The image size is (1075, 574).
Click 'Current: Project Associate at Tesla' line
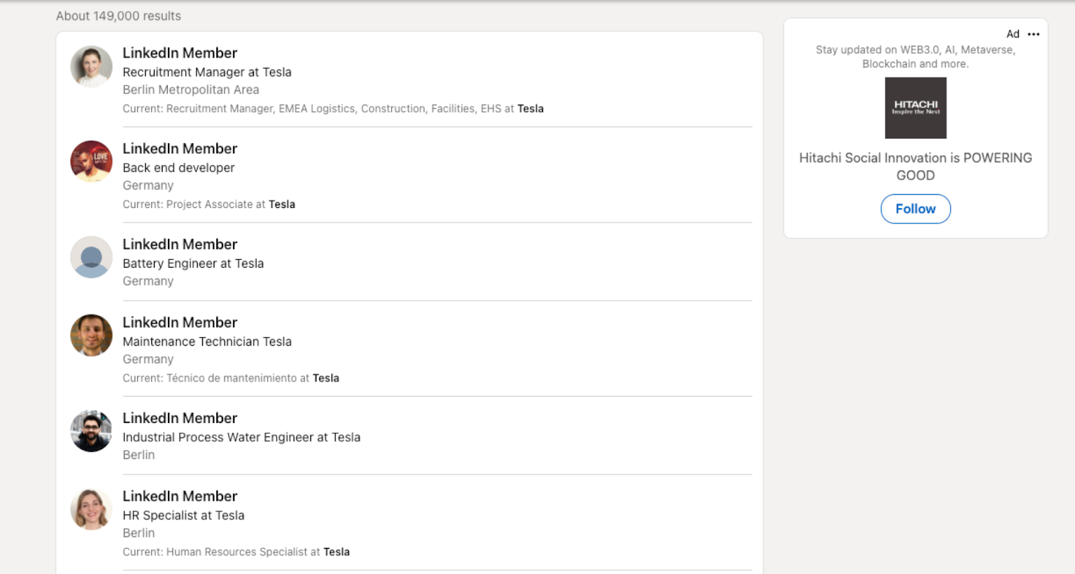[x=209, y=205]
